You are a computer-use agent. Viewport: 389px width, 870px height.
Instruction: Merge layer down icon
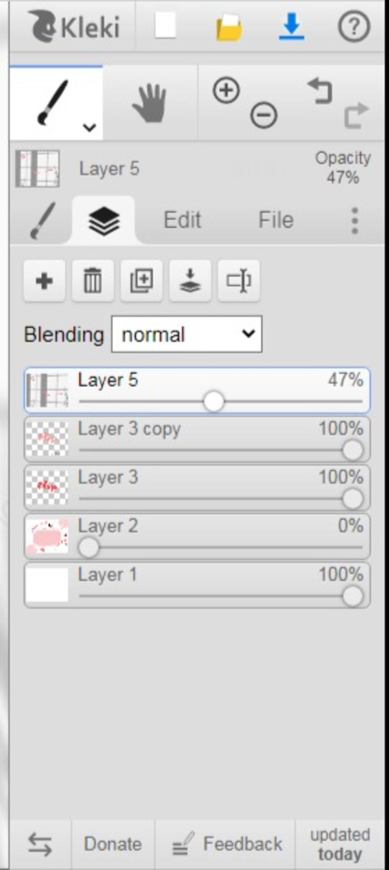190,281
